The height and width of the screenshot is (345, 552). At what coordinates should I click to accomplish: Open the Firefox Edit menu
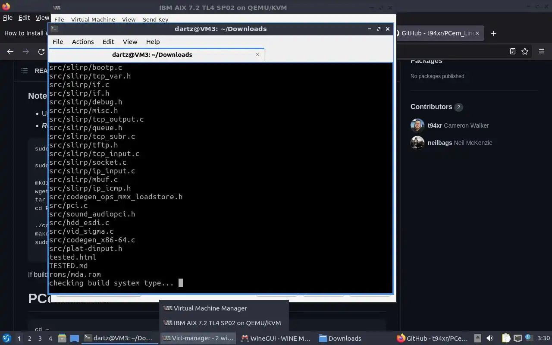pyautogui.click(x=24, y=18)
